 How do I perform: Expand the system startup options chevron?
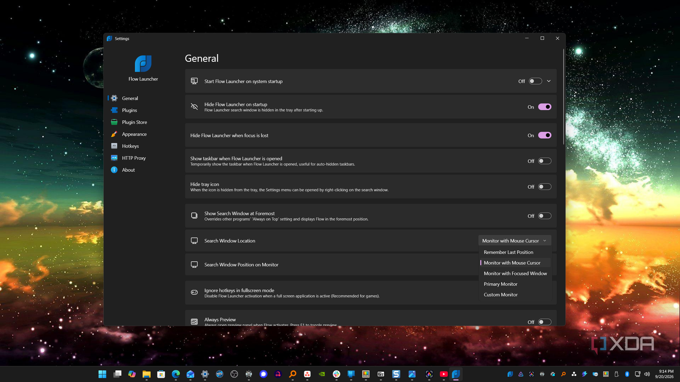click(549, 81)
